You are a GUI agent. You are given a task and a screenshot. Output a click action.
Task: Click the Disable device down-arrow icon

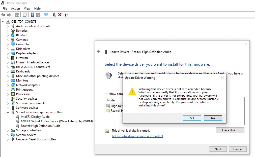click(x=66, y=15)
